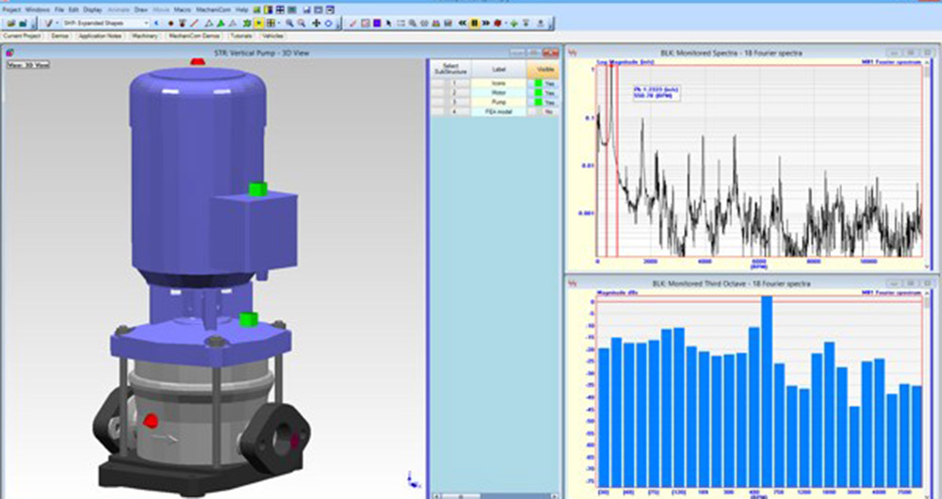Select substructure 1 button for Icons

tap(454, 84)
